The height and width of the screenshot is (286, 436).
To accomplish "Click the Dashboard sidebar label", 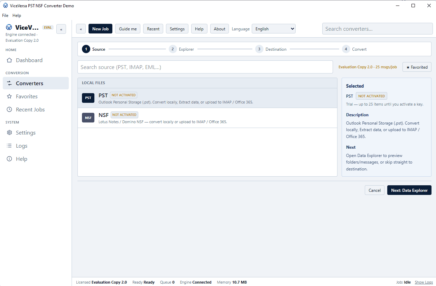I will pos(29,60).
